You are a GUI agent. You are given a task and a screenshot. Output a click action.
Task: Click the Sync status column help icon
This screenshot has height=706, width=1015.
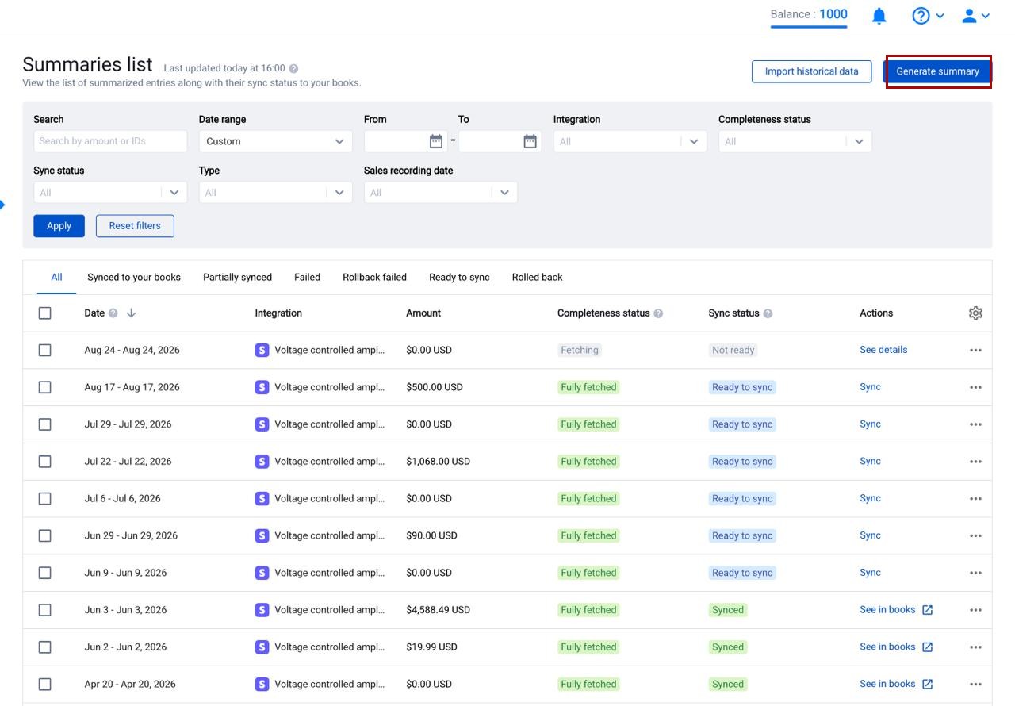[x=768, y=313]
